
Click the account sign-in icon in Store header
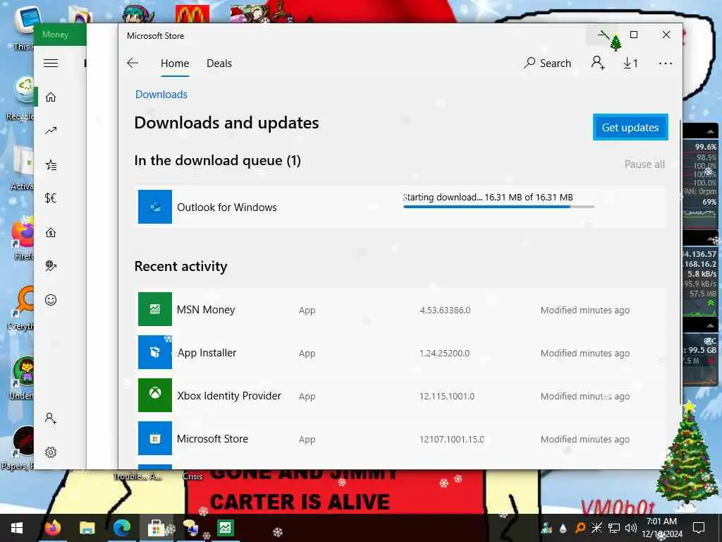(598, 63)
